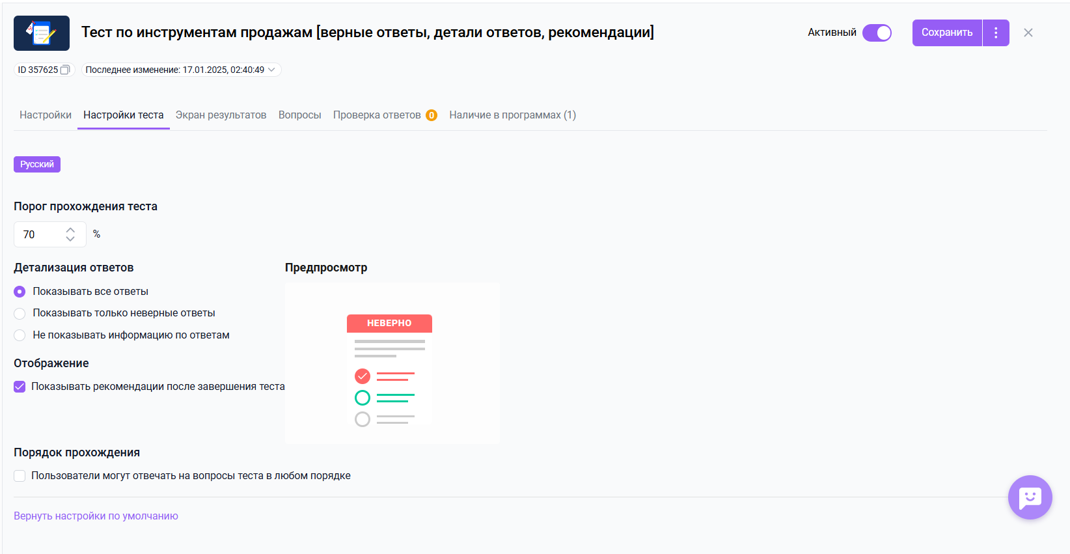Click the pass threshold percentage input field
This screenshot has width=1070, height=554.
pos(40,234)
